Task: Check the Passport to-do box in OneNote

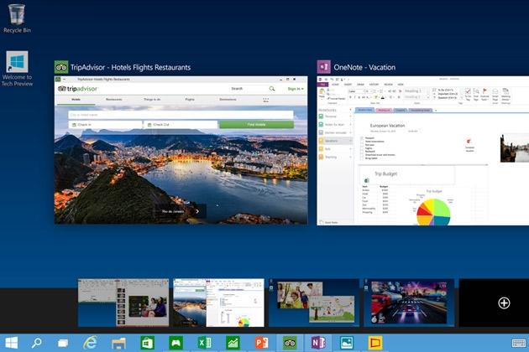Action: [362, 138]
